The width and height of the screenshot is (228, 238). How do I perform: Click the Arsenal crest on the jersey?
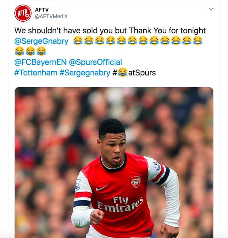pyautogui.click(x=136, y=182)
